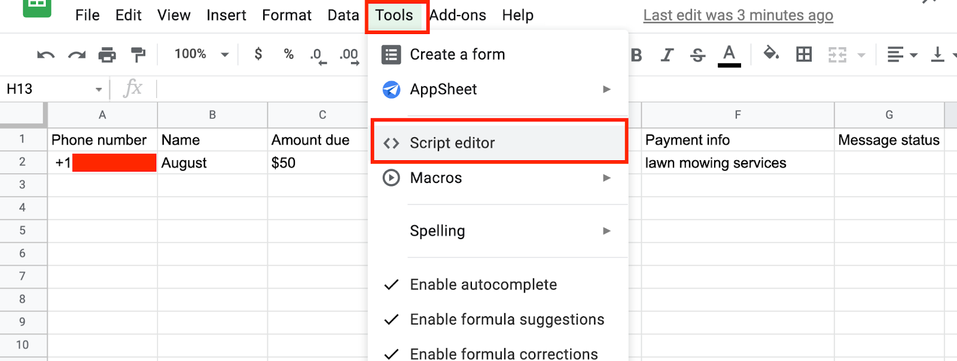Open the cell borders icon
This screenshot has width=957, height=361.
tap(804, 55)
